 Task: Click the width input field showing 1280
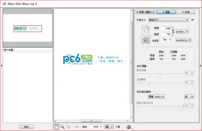(x=166, y=28)
